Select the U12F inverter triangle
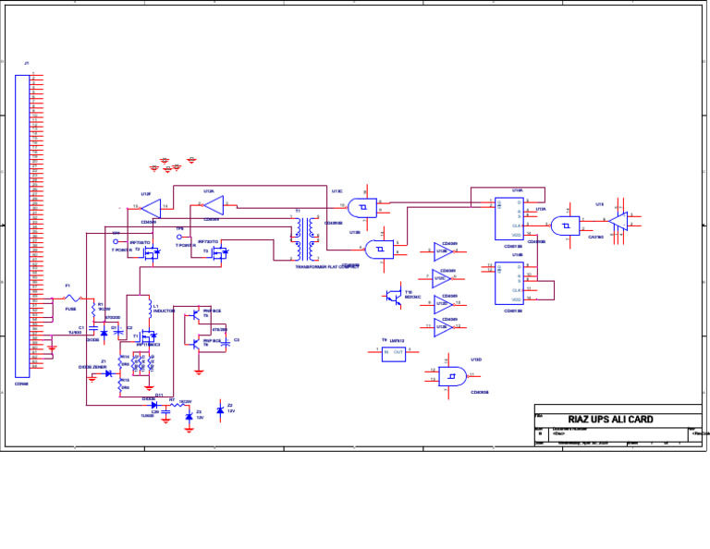 tap(152, 208)
